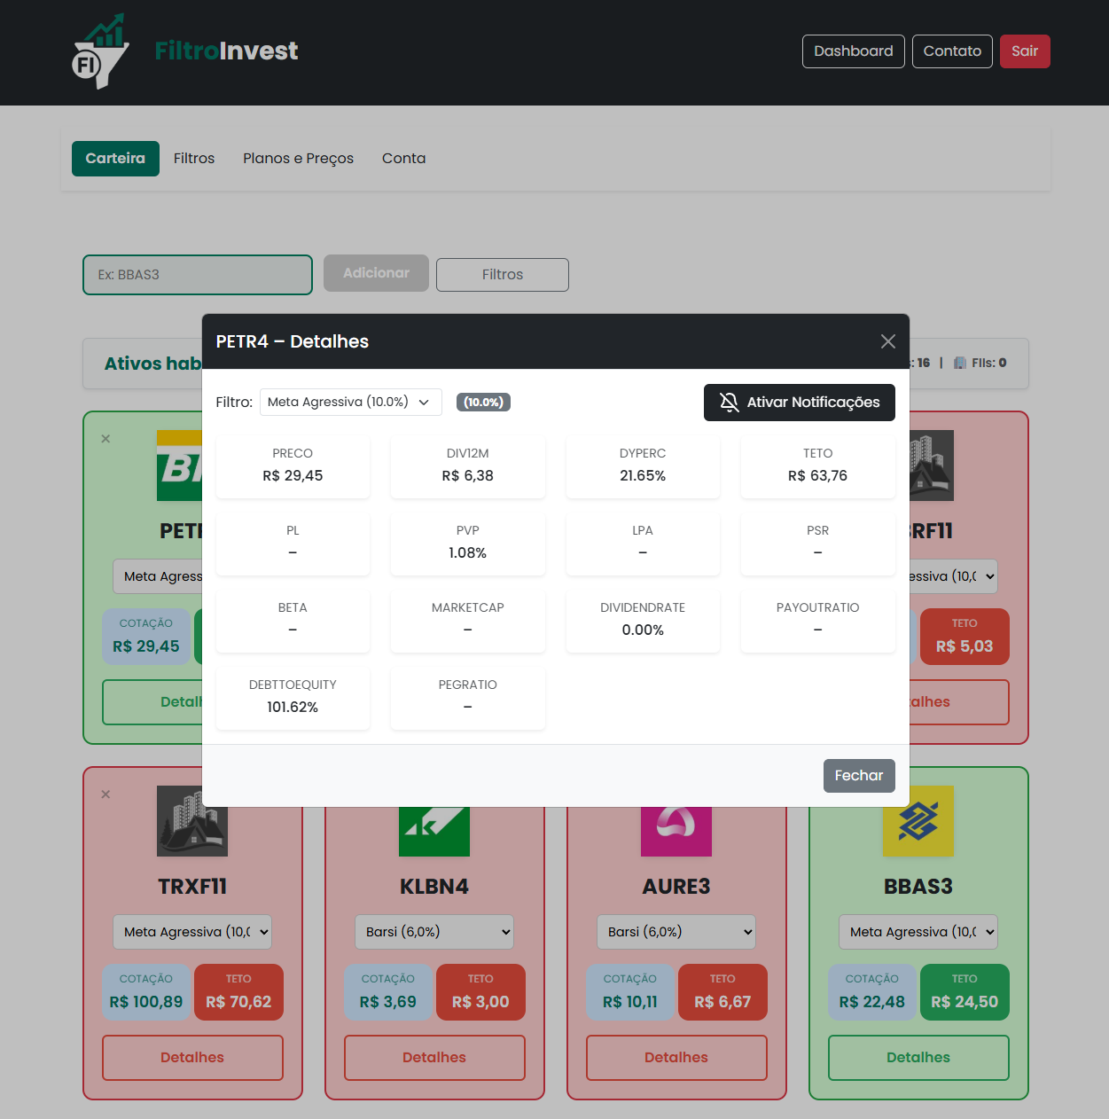The width and height of the screenshot is (1109, 1119).
Task: Remove the PETR4 card with its X icon
Action: click(105, 439)
